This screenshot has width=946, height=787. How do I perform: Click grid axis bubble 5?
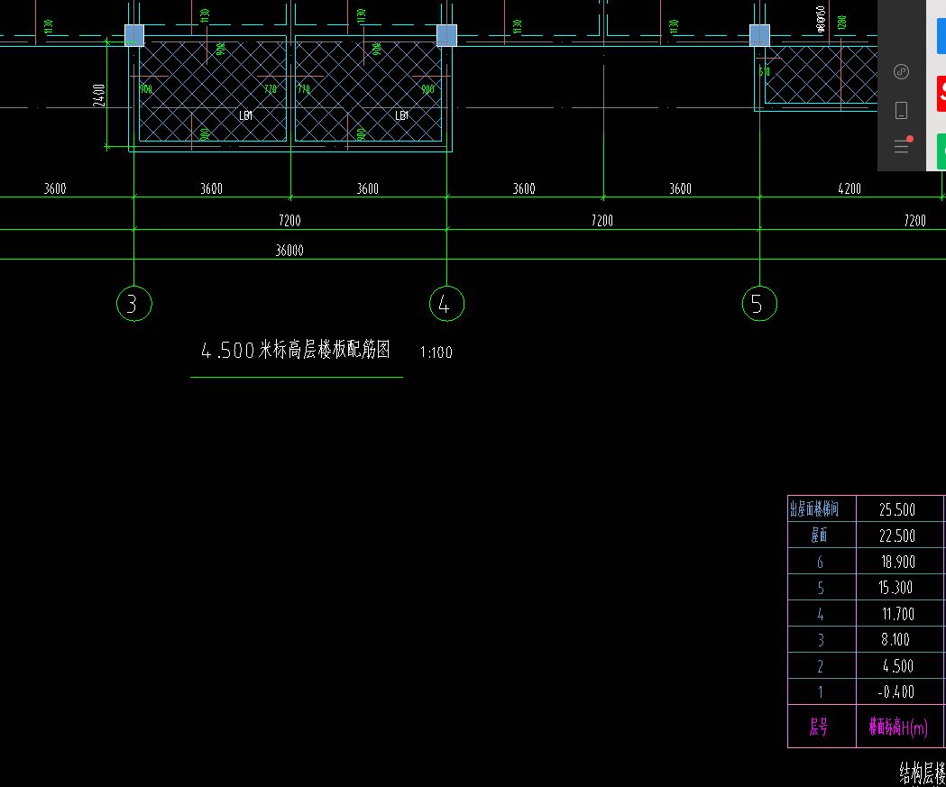point(759,303)
